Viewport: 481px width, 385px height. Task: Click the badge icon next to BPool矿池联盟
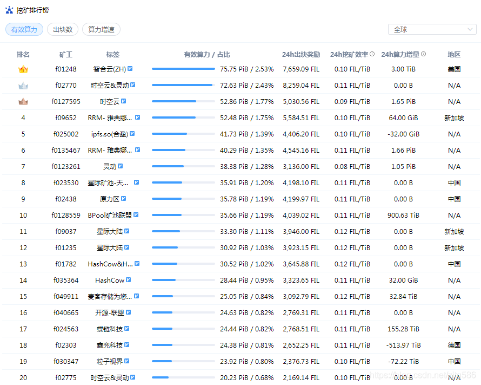[x=136, y=215]
